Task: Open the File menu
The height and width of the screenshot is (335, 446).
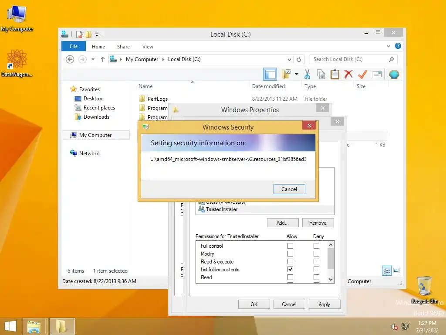Action: click(x=73, y=46)
